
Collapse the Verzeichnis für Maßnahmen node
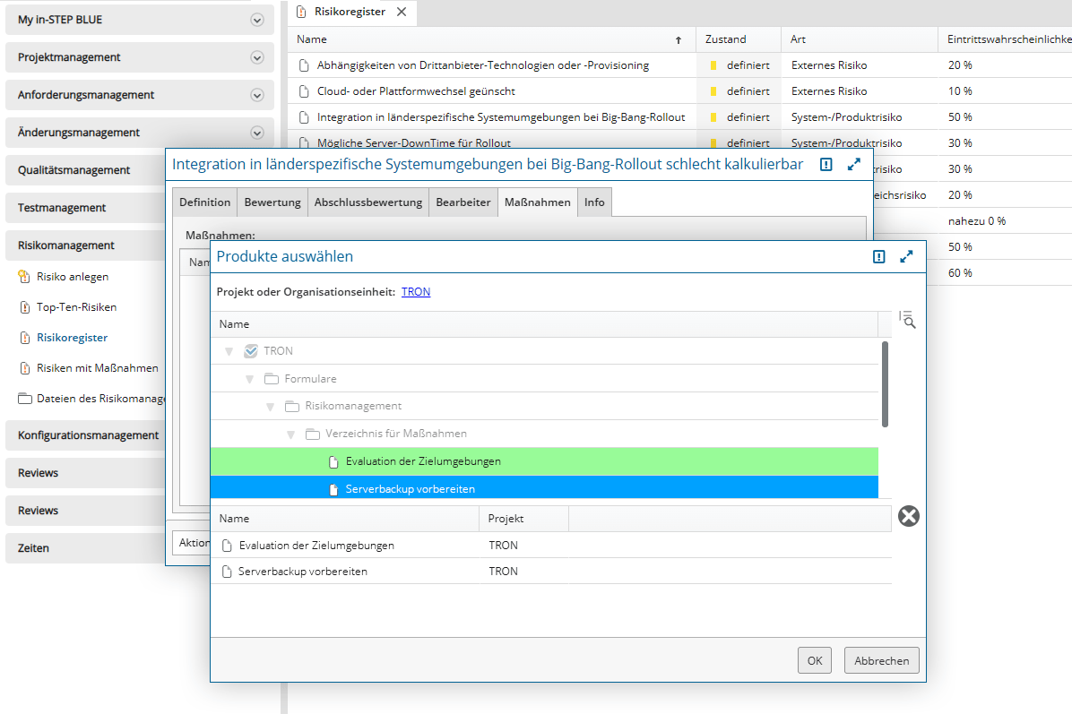pyautogui.click(x=291, y=434)
